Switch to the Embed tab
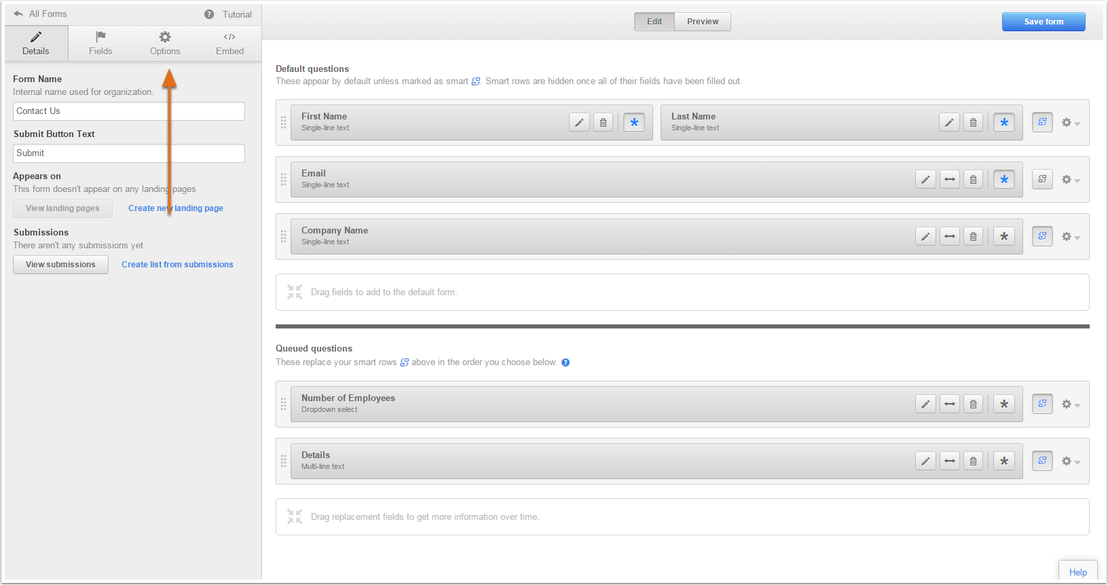The width and height of the screenshot is (1108, 585). point(229,43)
